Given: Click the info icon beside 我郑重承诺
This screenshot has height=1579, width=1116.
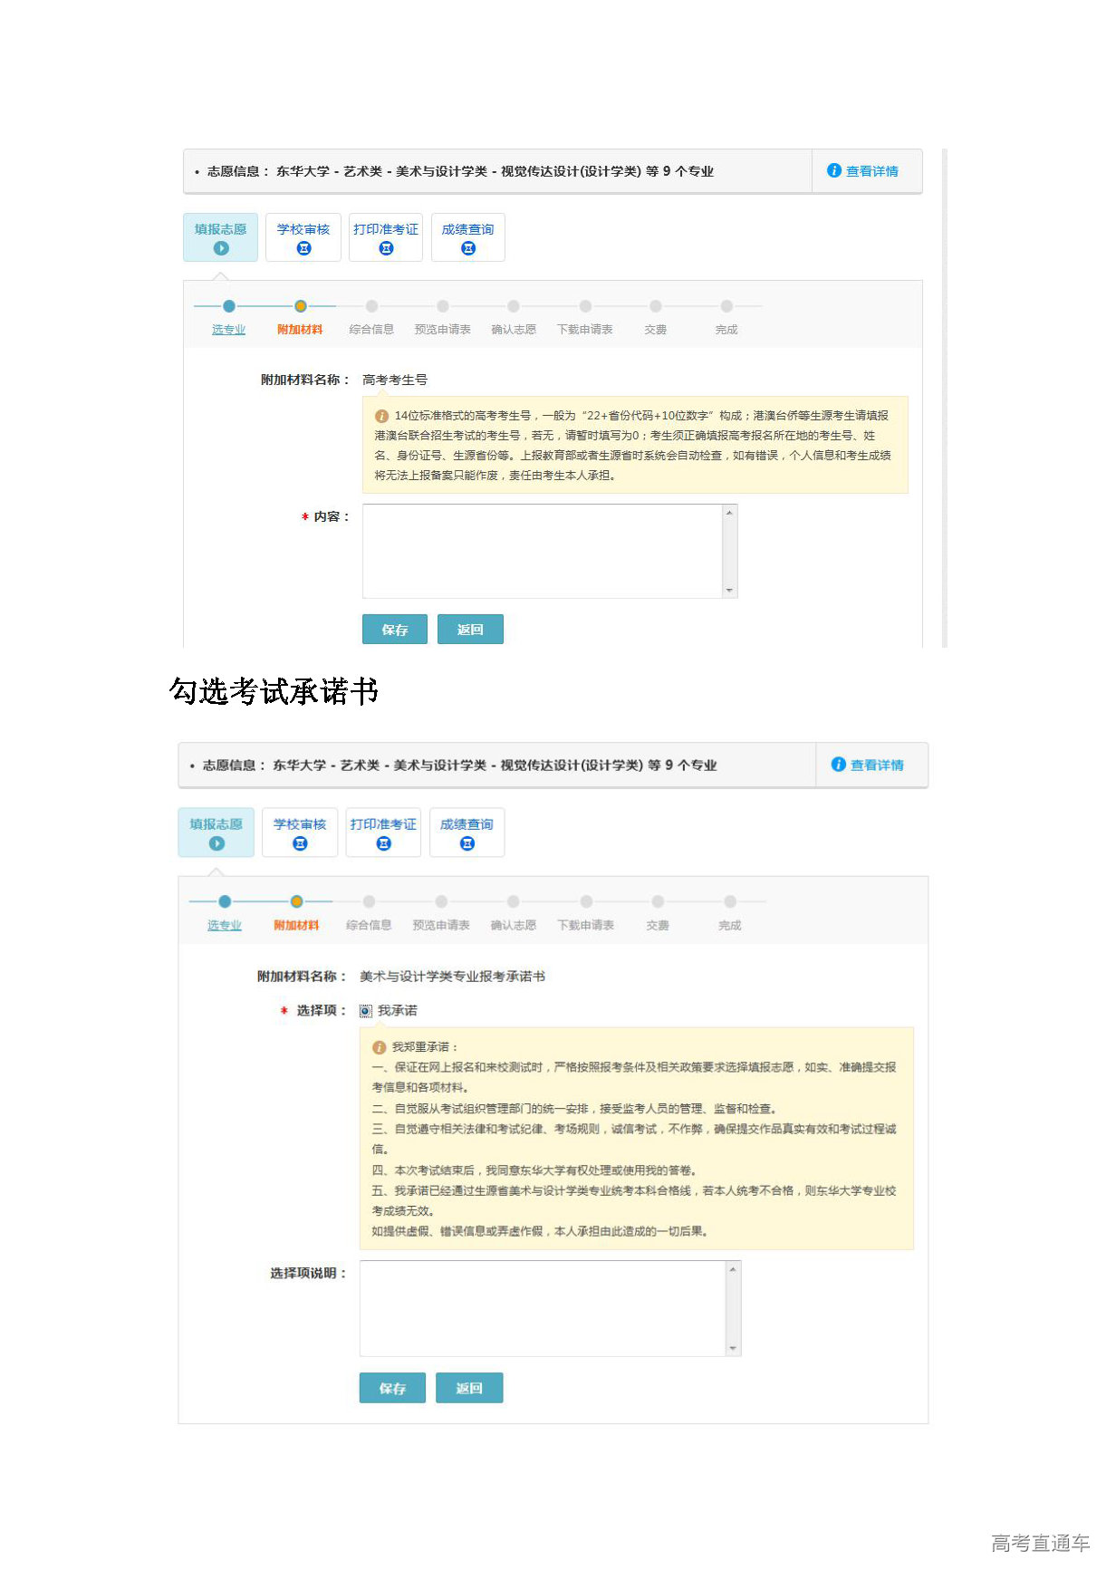Looking at the screenshot, I should (379, 1047).
